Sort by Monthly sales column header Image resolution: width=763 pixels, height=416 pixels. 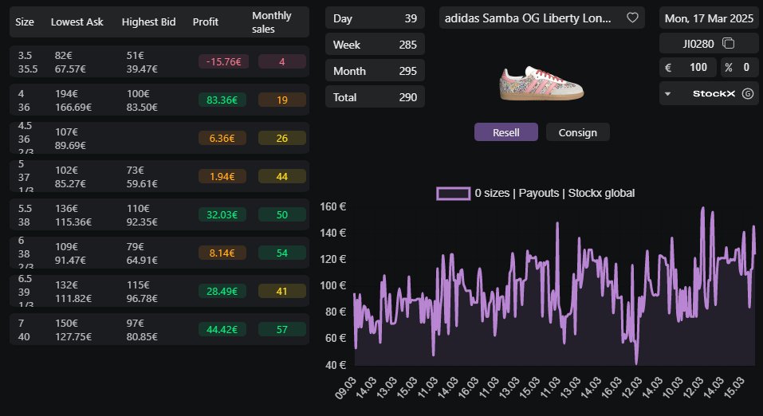(272, 22)
